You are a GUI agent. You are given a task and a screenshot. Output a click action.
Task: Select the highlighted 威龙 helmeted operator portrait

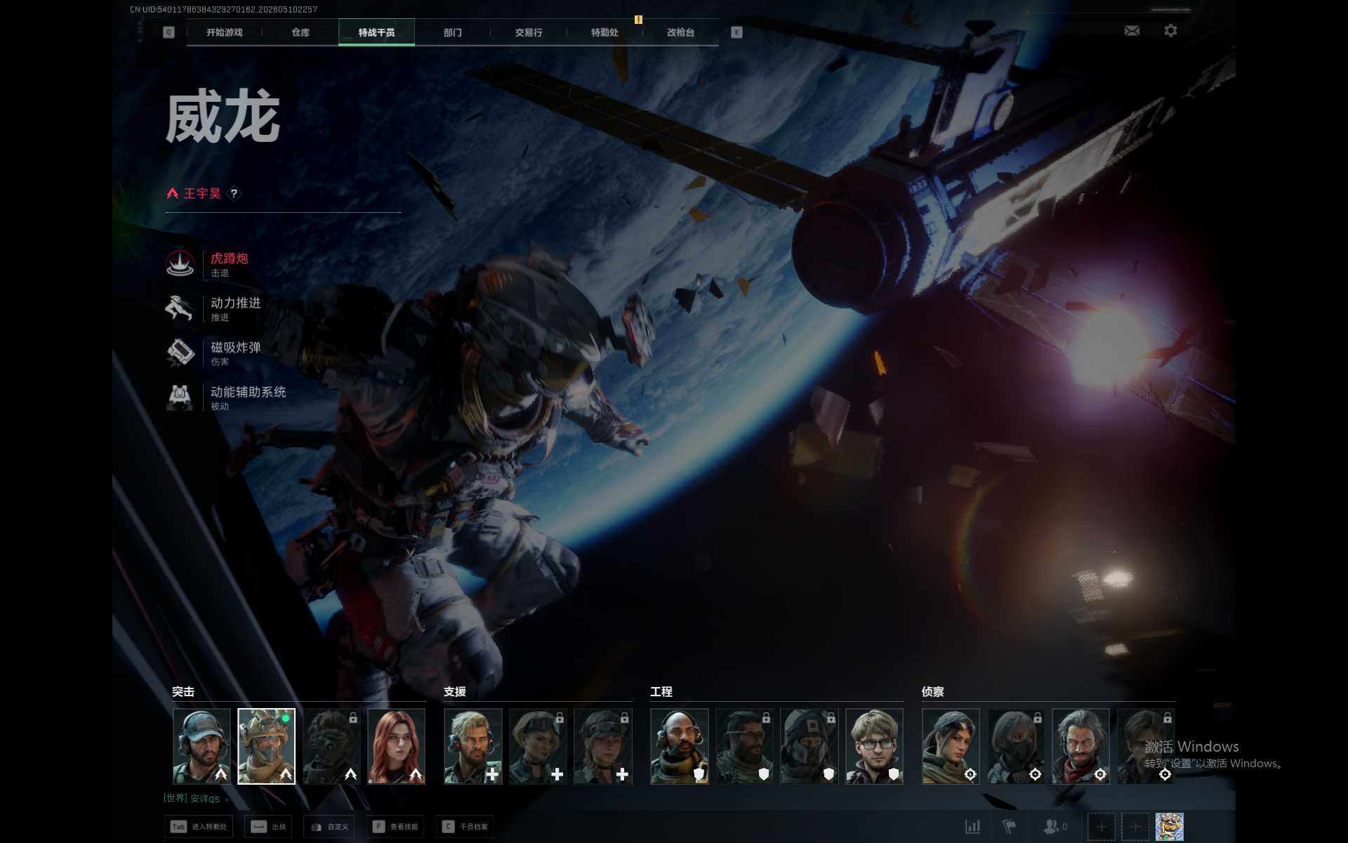[266, 746]
